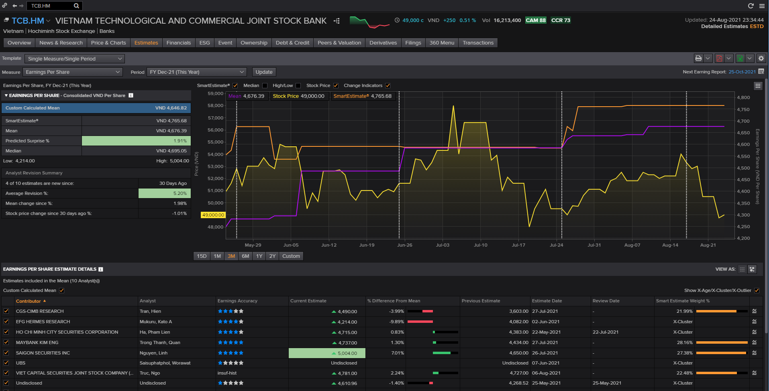Open the Peers & Valuation tab
Screen dimensions: 769x391
click(x=339, y=43)
